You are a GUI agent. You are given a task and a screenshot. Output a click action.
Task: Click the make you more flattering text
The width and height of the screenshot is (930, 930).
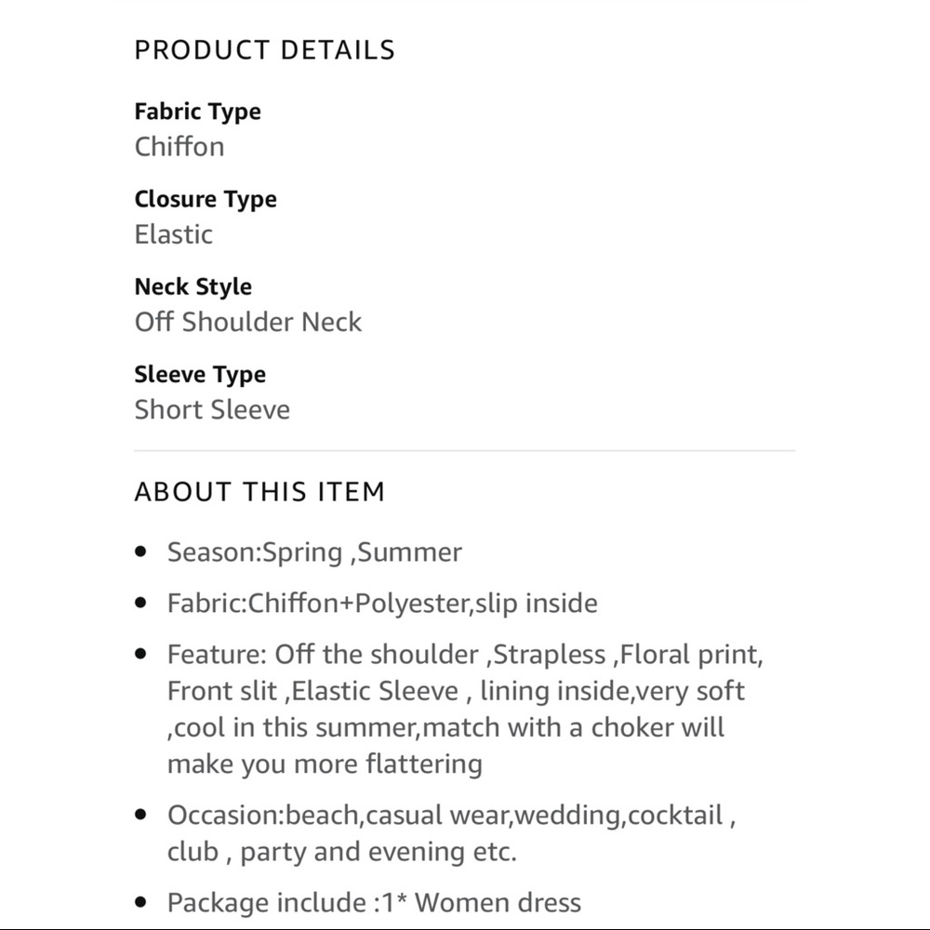tap(325, 764)
